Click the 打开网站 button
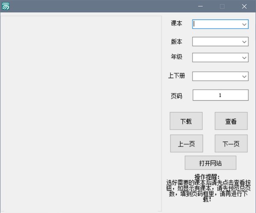 pyautogui.click(x=210, y=163)
